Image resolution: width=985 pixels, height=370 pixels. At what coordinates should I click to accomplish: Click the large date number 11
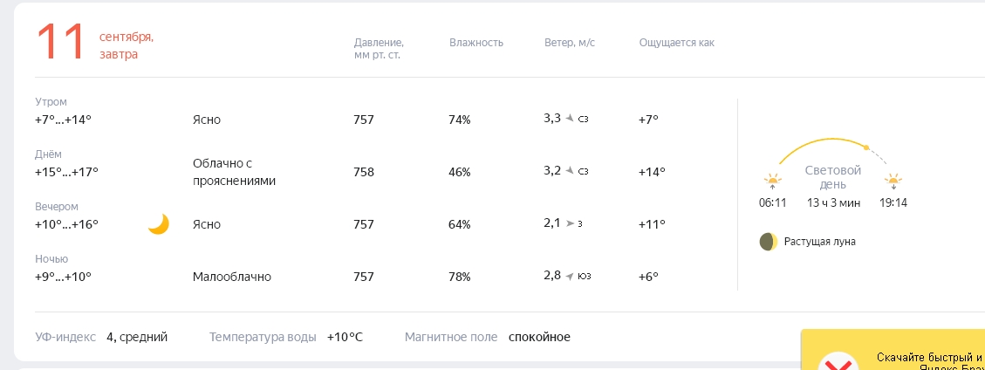[60, 42]
